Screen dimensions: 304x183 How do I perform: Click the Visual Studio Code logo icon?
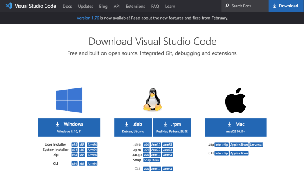(x=9, y=6)
